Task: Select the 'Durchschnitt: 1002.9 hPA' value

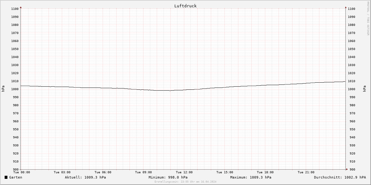Action: [340, 177]
